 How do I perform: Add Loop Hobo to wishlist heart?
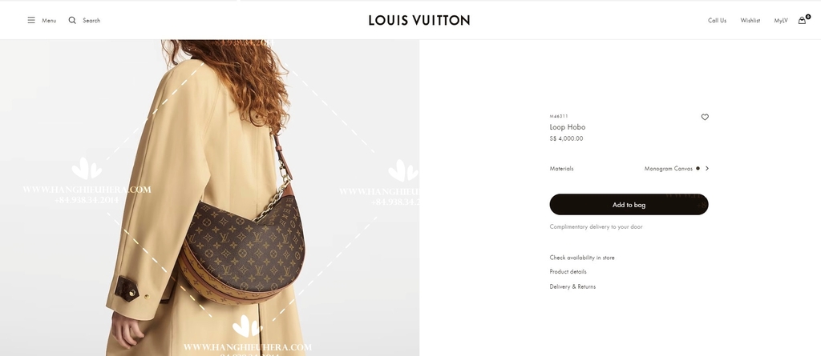pos(705,117)
